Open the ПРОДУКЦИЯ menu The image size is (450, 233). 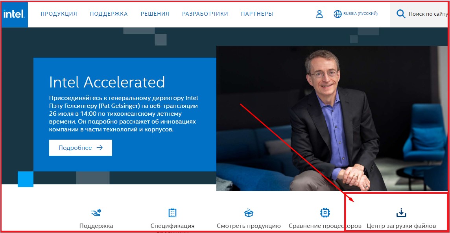(x=59, y=14)
